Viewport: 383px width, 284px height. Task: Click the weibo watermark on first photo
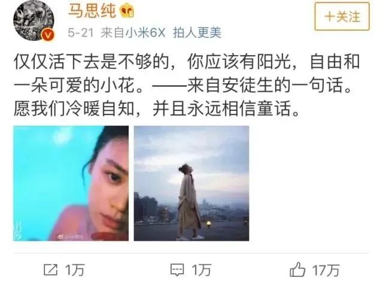click(x=71, y=237)
